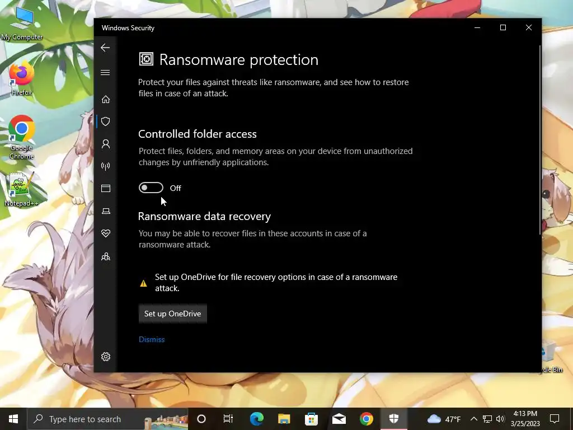The width and height of the screenshot is (573, 430).
Task: Open Family options icon
Action: pyautogui.click(x=106, y=256)
